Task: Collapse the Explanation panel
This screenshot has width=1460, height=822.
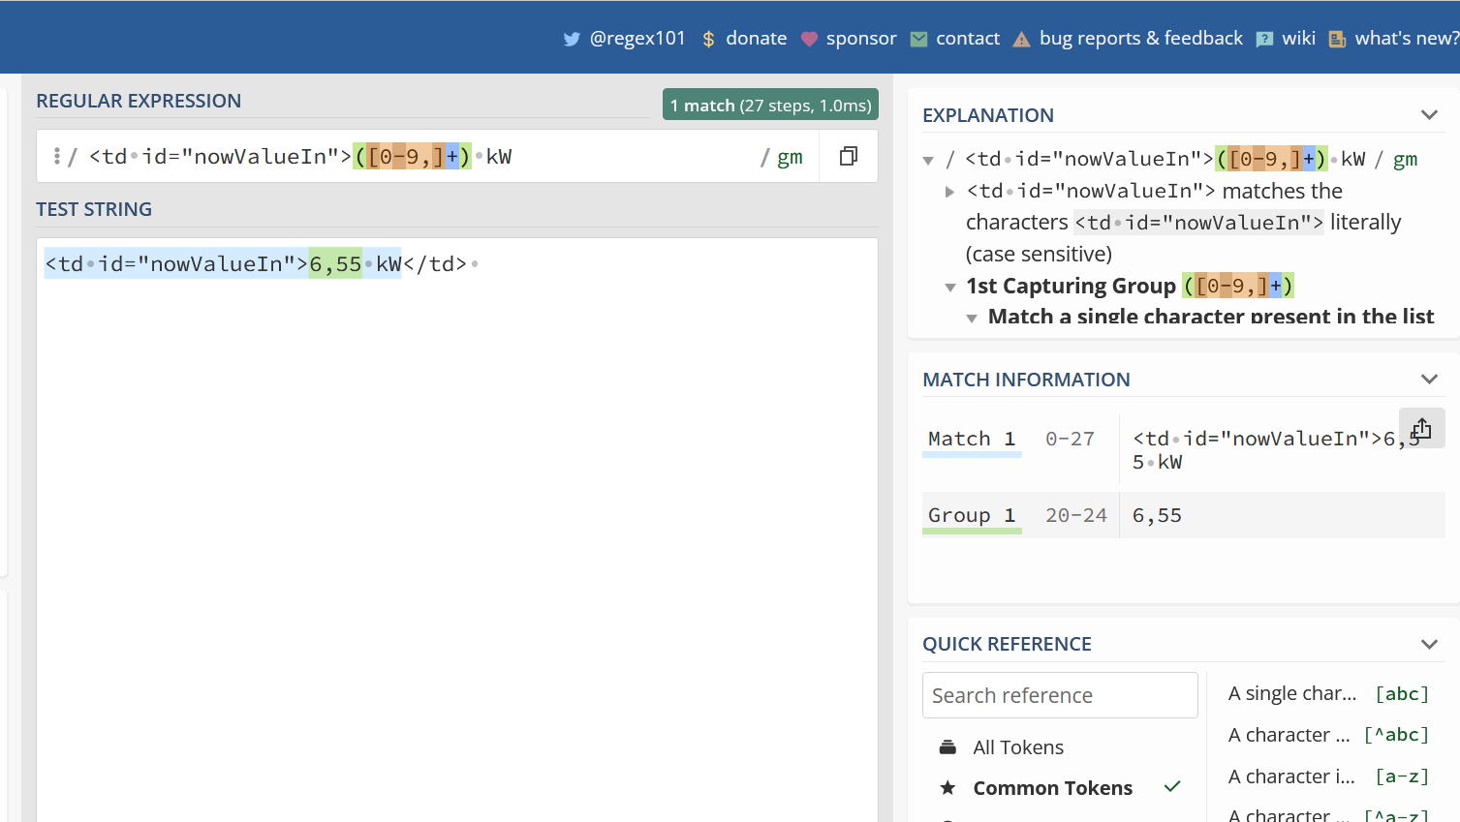Action: (1429, 115)
